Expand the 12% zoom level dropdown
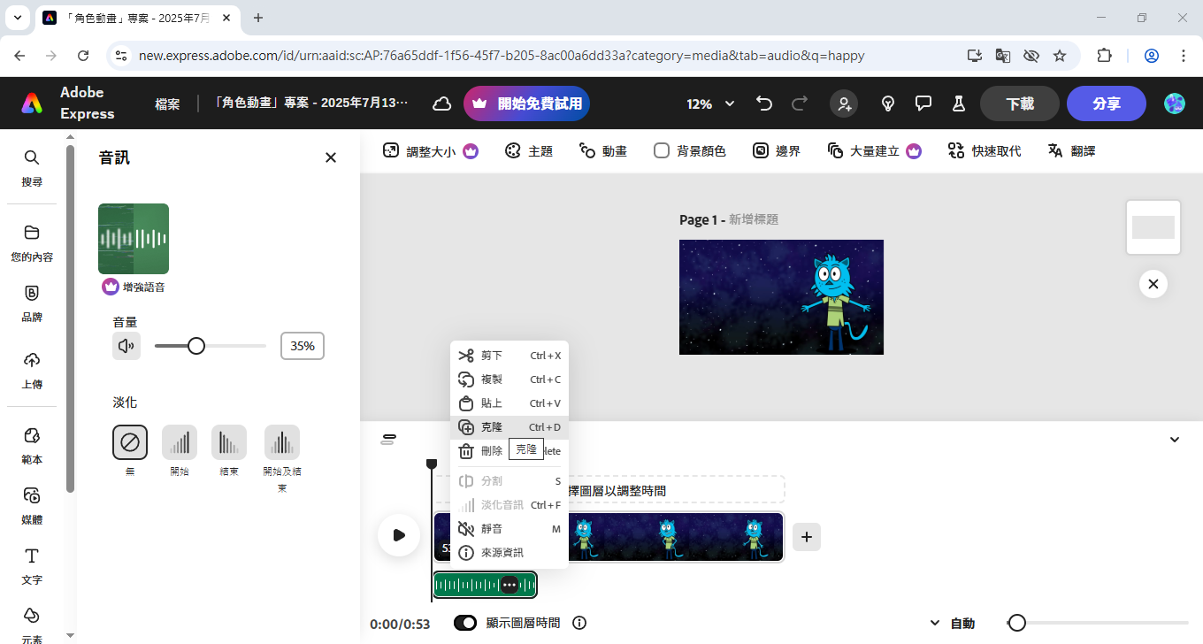The width and height of the screenshot is (1203, 644). pos(711,104)
